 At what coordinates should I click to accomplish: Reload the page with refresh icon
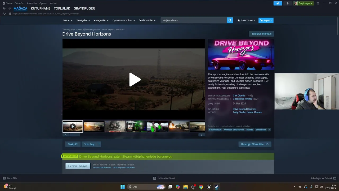[4, 14]
